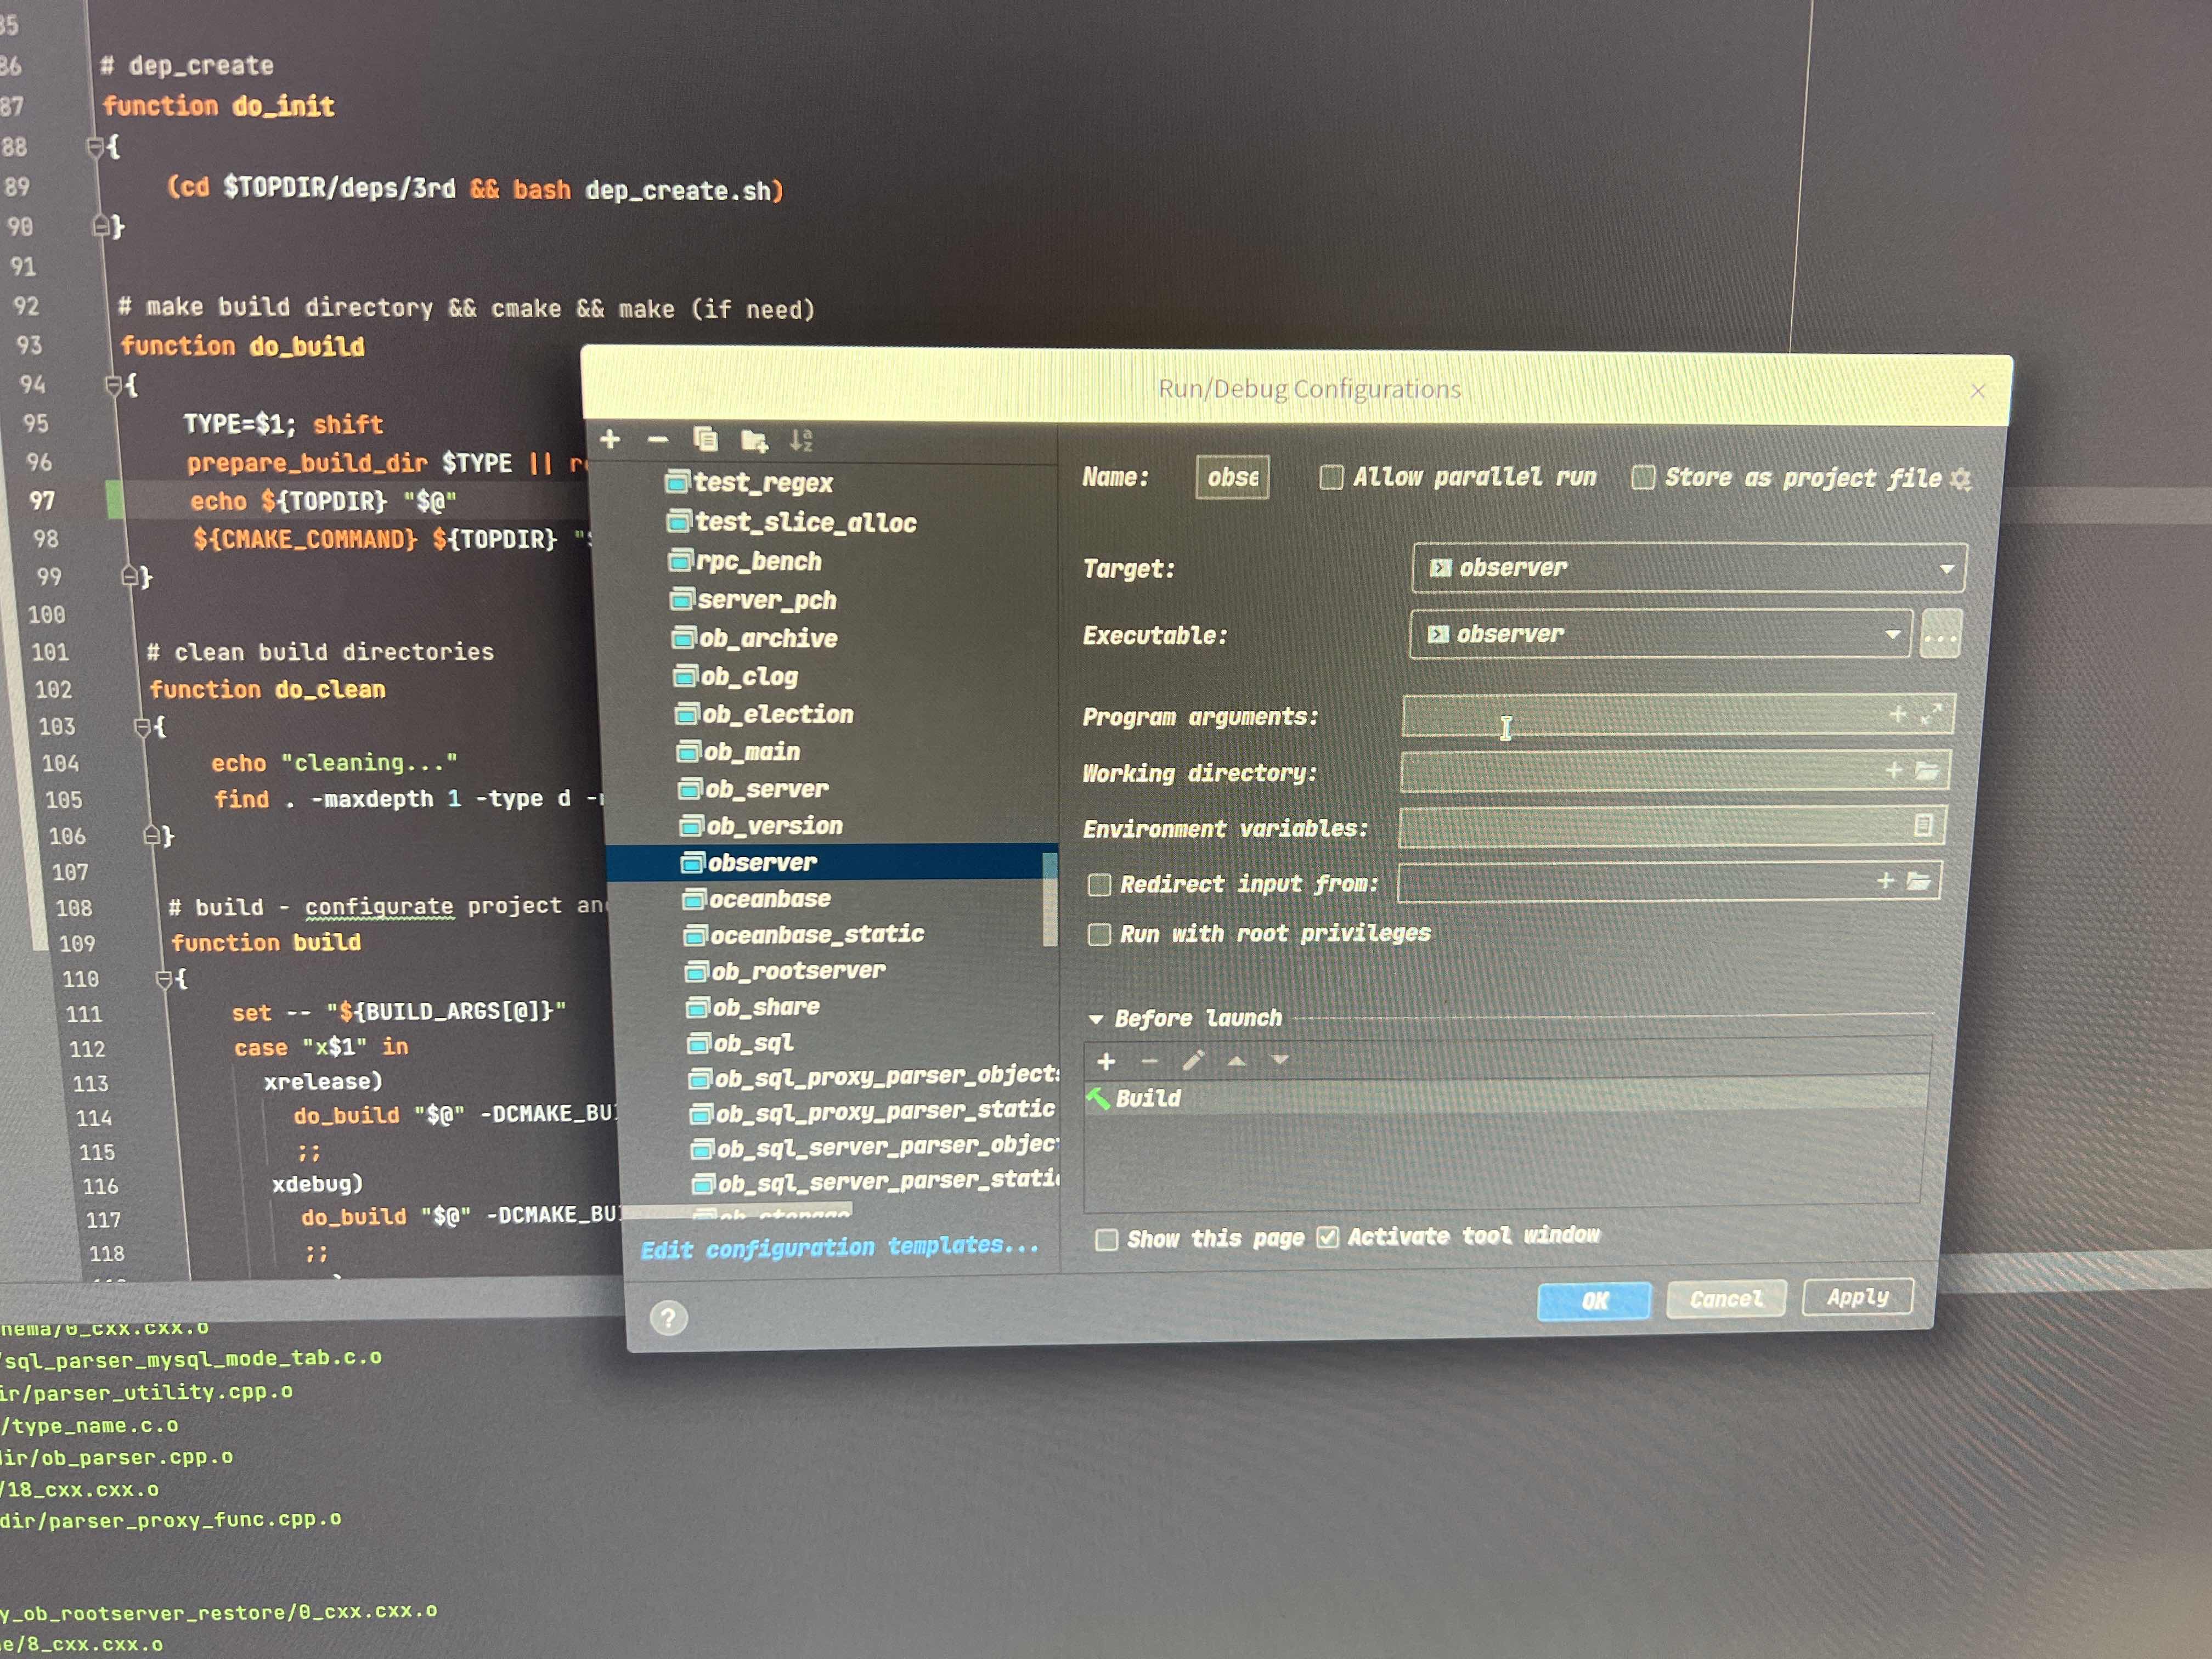Enable Run with root privileges
This screenshot has height=1659, width=2212.
point(1099,934)
